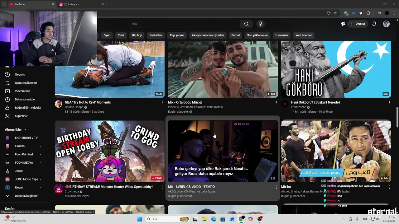This screenshot has width=399, height=224.
Task: Play the Hani Gökbörü thumbnail
Action: point(336,69)
